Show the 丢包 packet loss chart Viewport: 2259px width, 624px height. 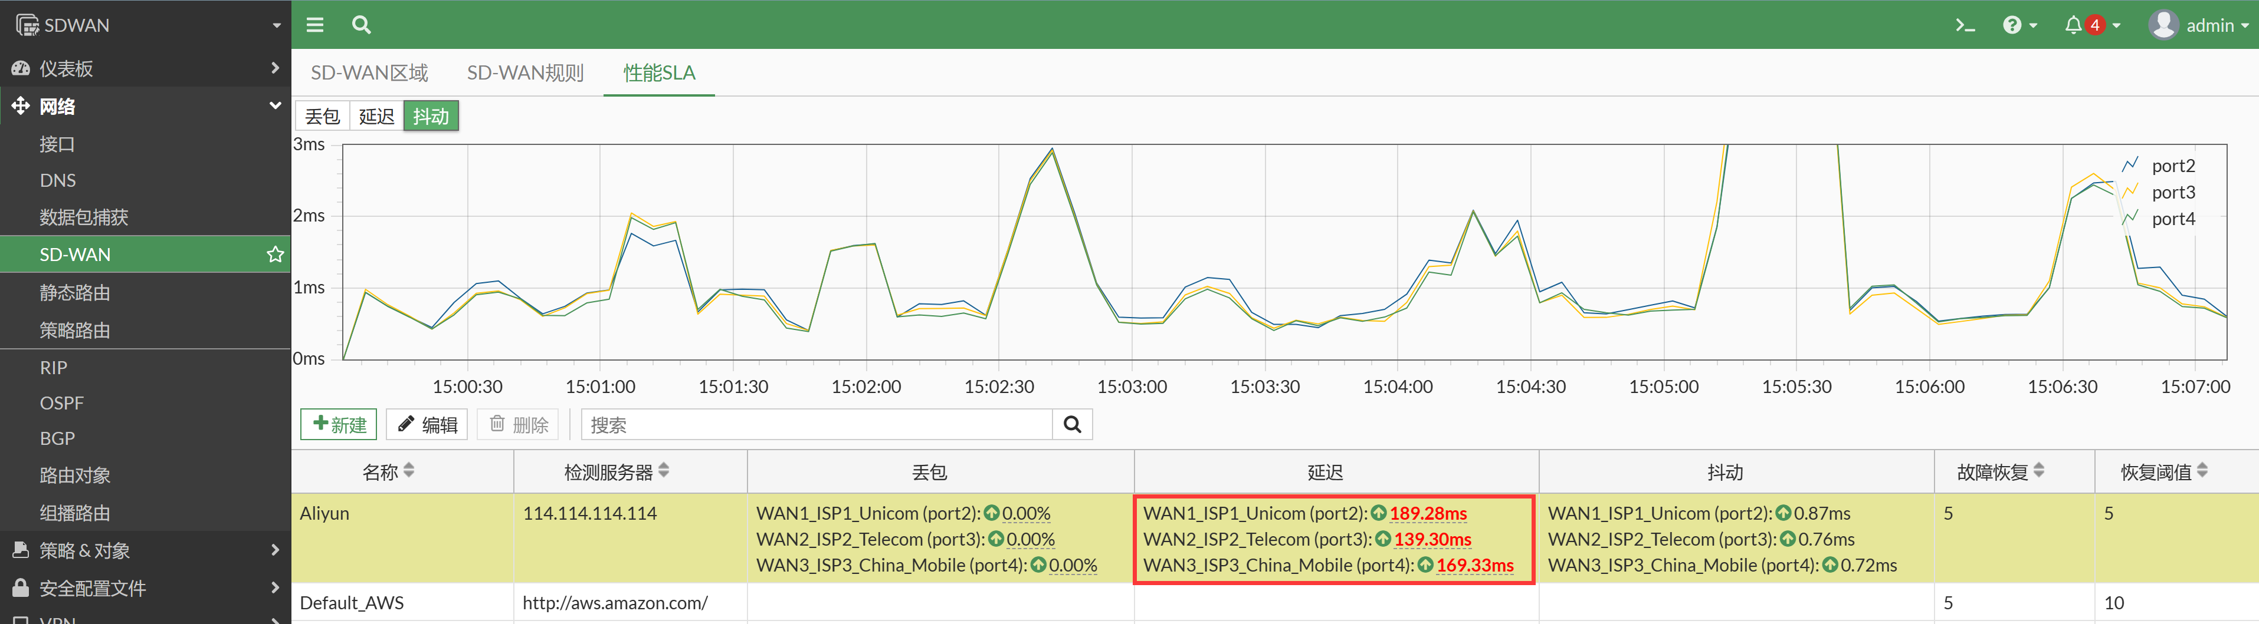point(322,117)
